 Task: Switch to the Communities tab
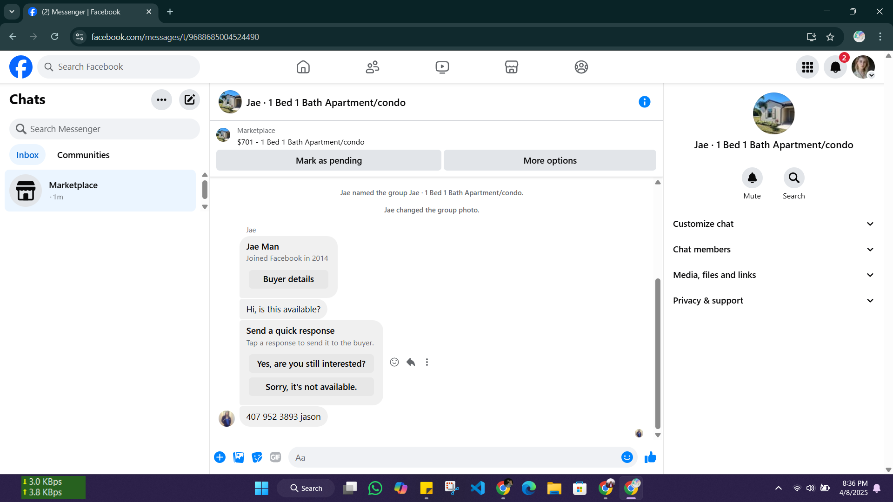click(x=83, y=155)
